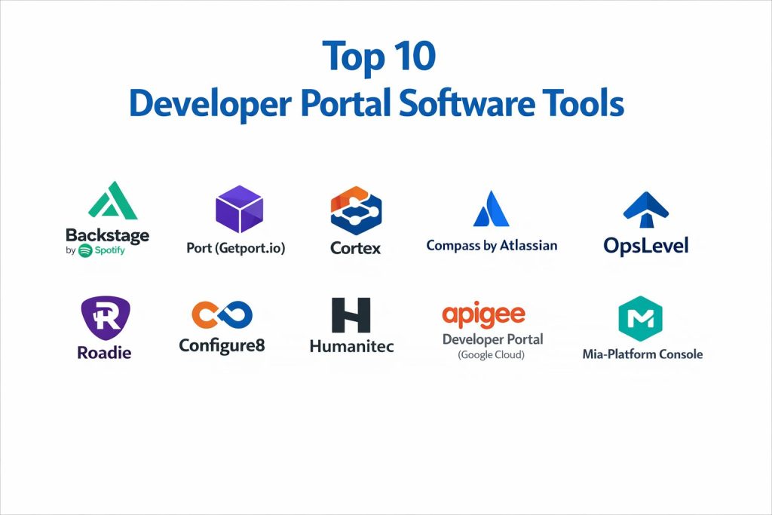Click the 'Humanitec' text label
Screen dimensions: 772x515
tap(351, 346)
